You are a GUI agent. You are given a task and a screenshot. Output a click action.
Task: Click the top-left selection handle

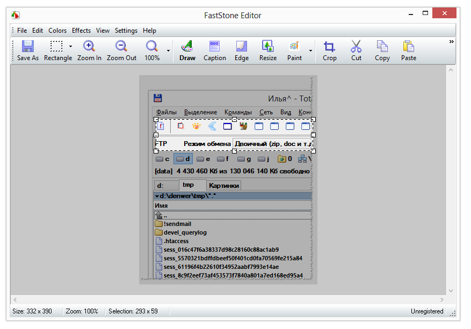[x=156, y=120]
